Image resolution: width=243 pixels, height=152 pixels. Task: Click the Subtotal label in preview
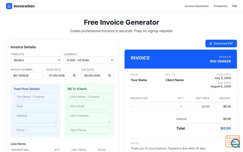[181, 119]
